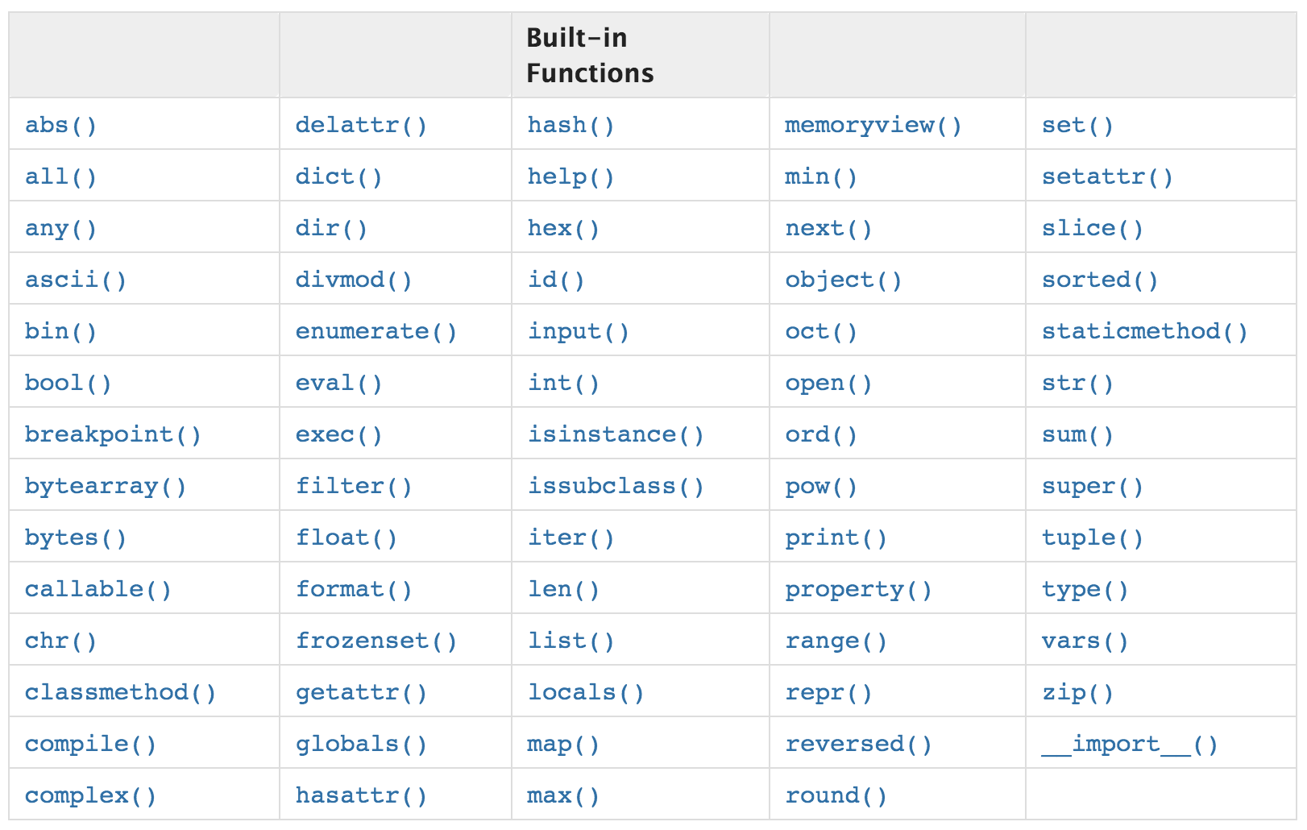Follow the setattr() link
The width and height of the screenshot is (1307, 830).
1107,176
